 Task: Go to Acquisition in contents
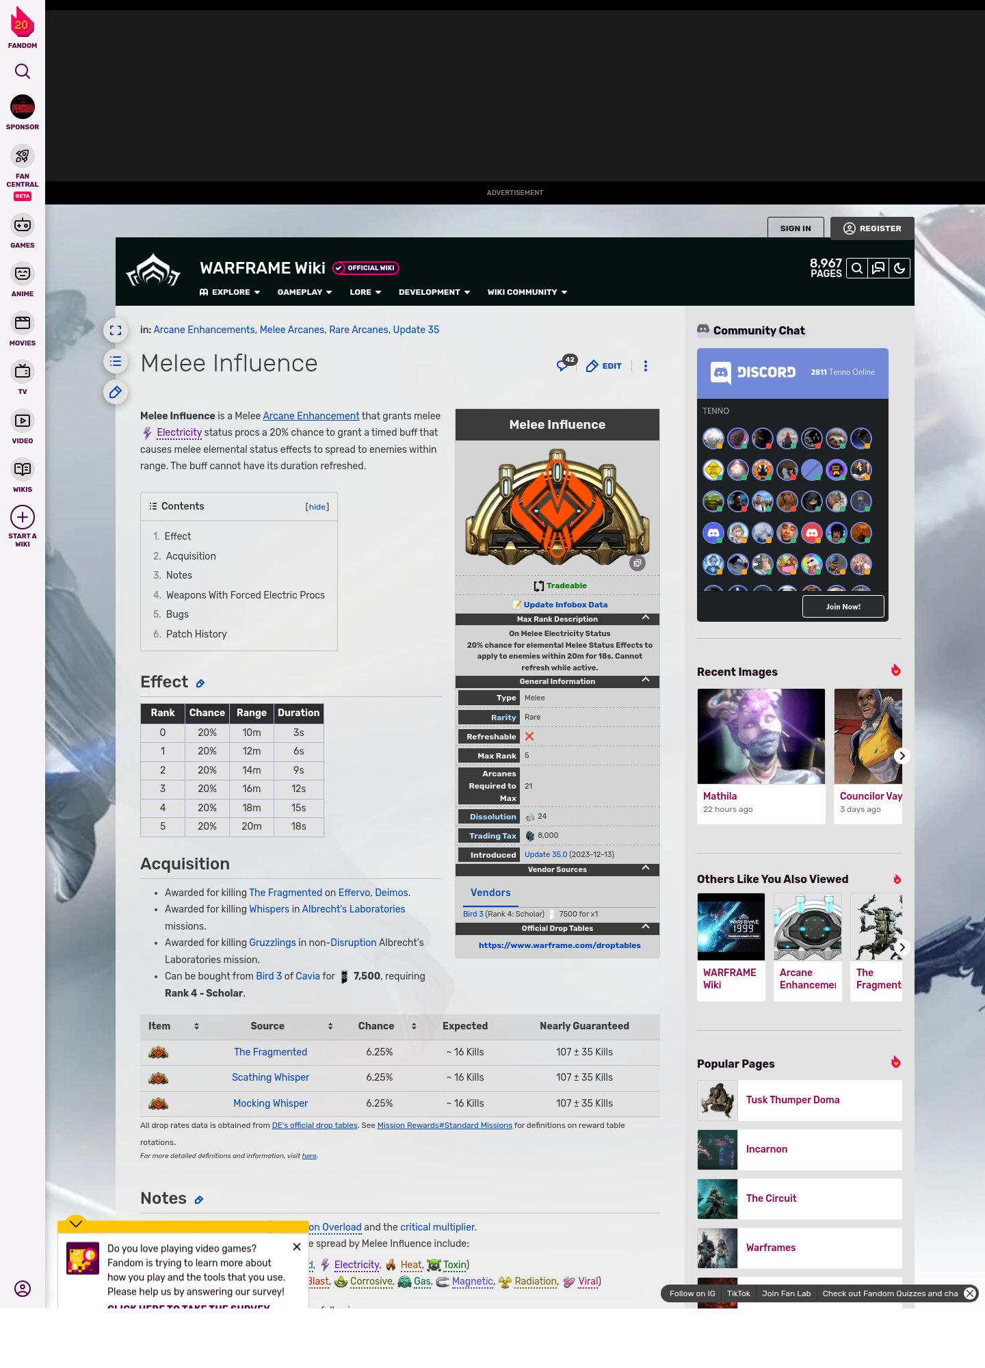click(190, 556)
